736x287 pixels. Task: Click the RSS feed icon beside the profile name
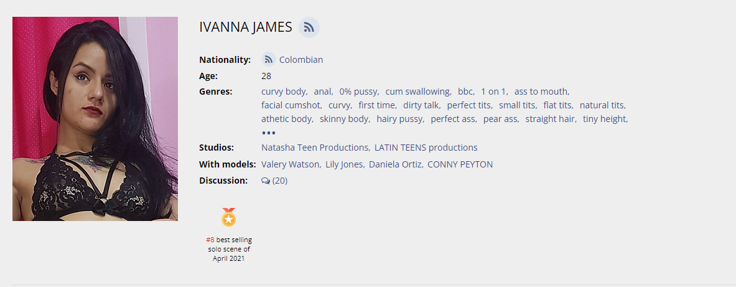309,27
